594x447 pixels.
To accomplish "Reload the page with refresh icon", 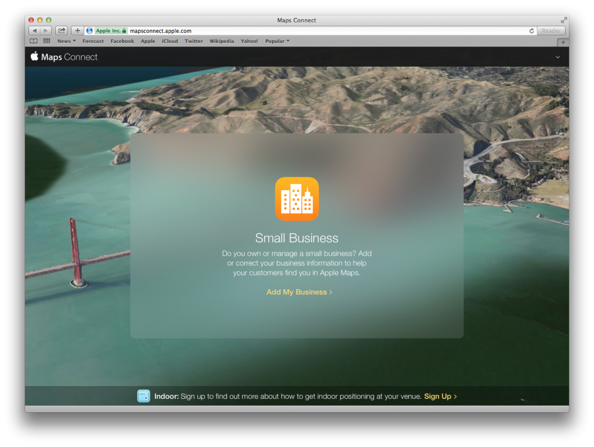I will (531, 31).
